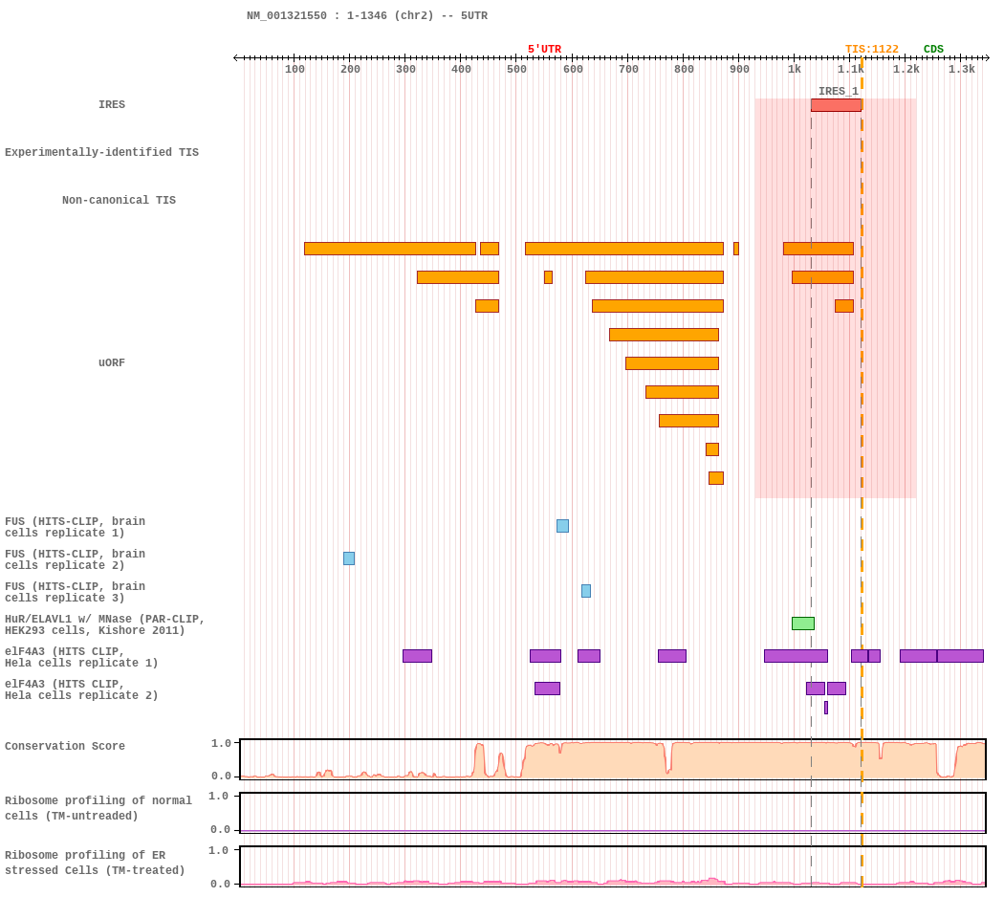1004x897 pixels.
Task: Click the Conservation Score track label
Action: click(65, 747)
